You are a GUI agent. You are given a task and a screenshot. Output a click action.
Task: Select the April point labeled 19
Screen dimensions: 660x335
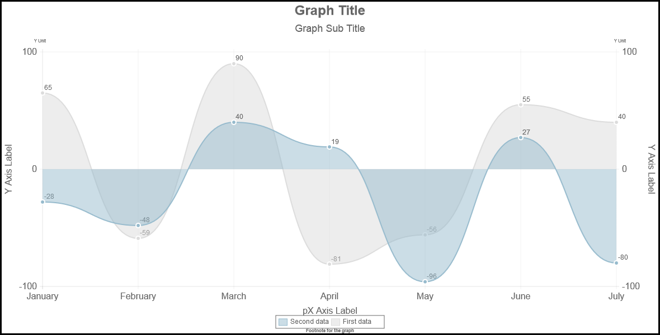coord(329,147)
